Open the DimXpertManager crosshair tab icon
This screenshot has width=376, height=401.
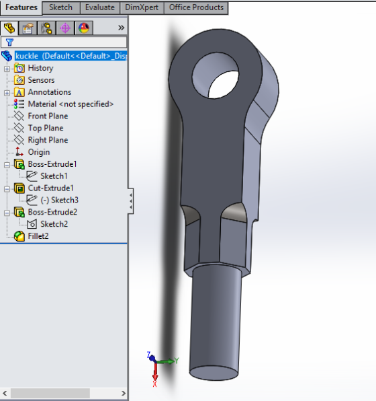point(65,28)
